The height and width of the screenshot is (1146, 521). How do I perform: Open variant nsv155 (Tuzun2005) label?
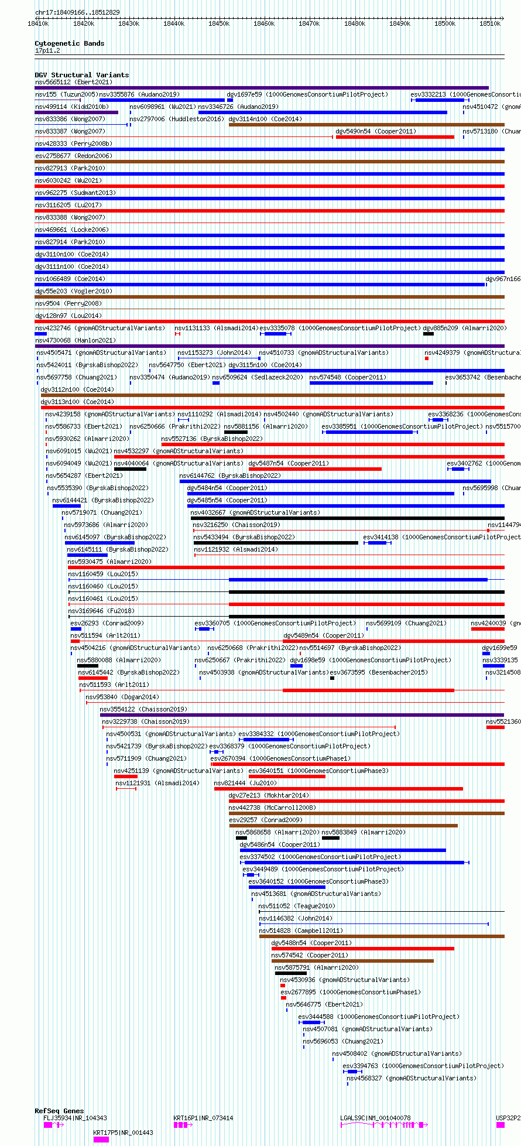tap(66, 94)
